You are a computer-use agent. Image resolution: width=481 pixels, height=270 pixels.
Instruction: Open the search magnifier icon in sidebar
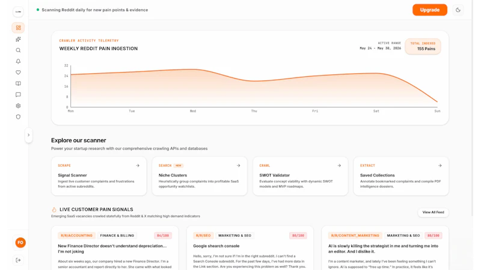coord(18,50)
